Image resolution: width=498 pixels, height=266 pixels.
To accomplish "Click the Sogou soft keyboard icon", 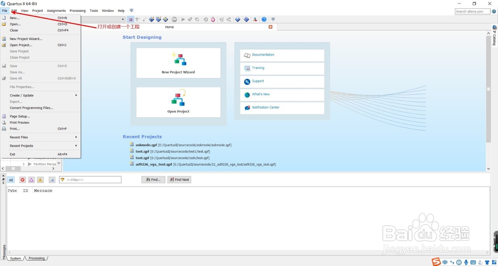I will pos(473,263).
